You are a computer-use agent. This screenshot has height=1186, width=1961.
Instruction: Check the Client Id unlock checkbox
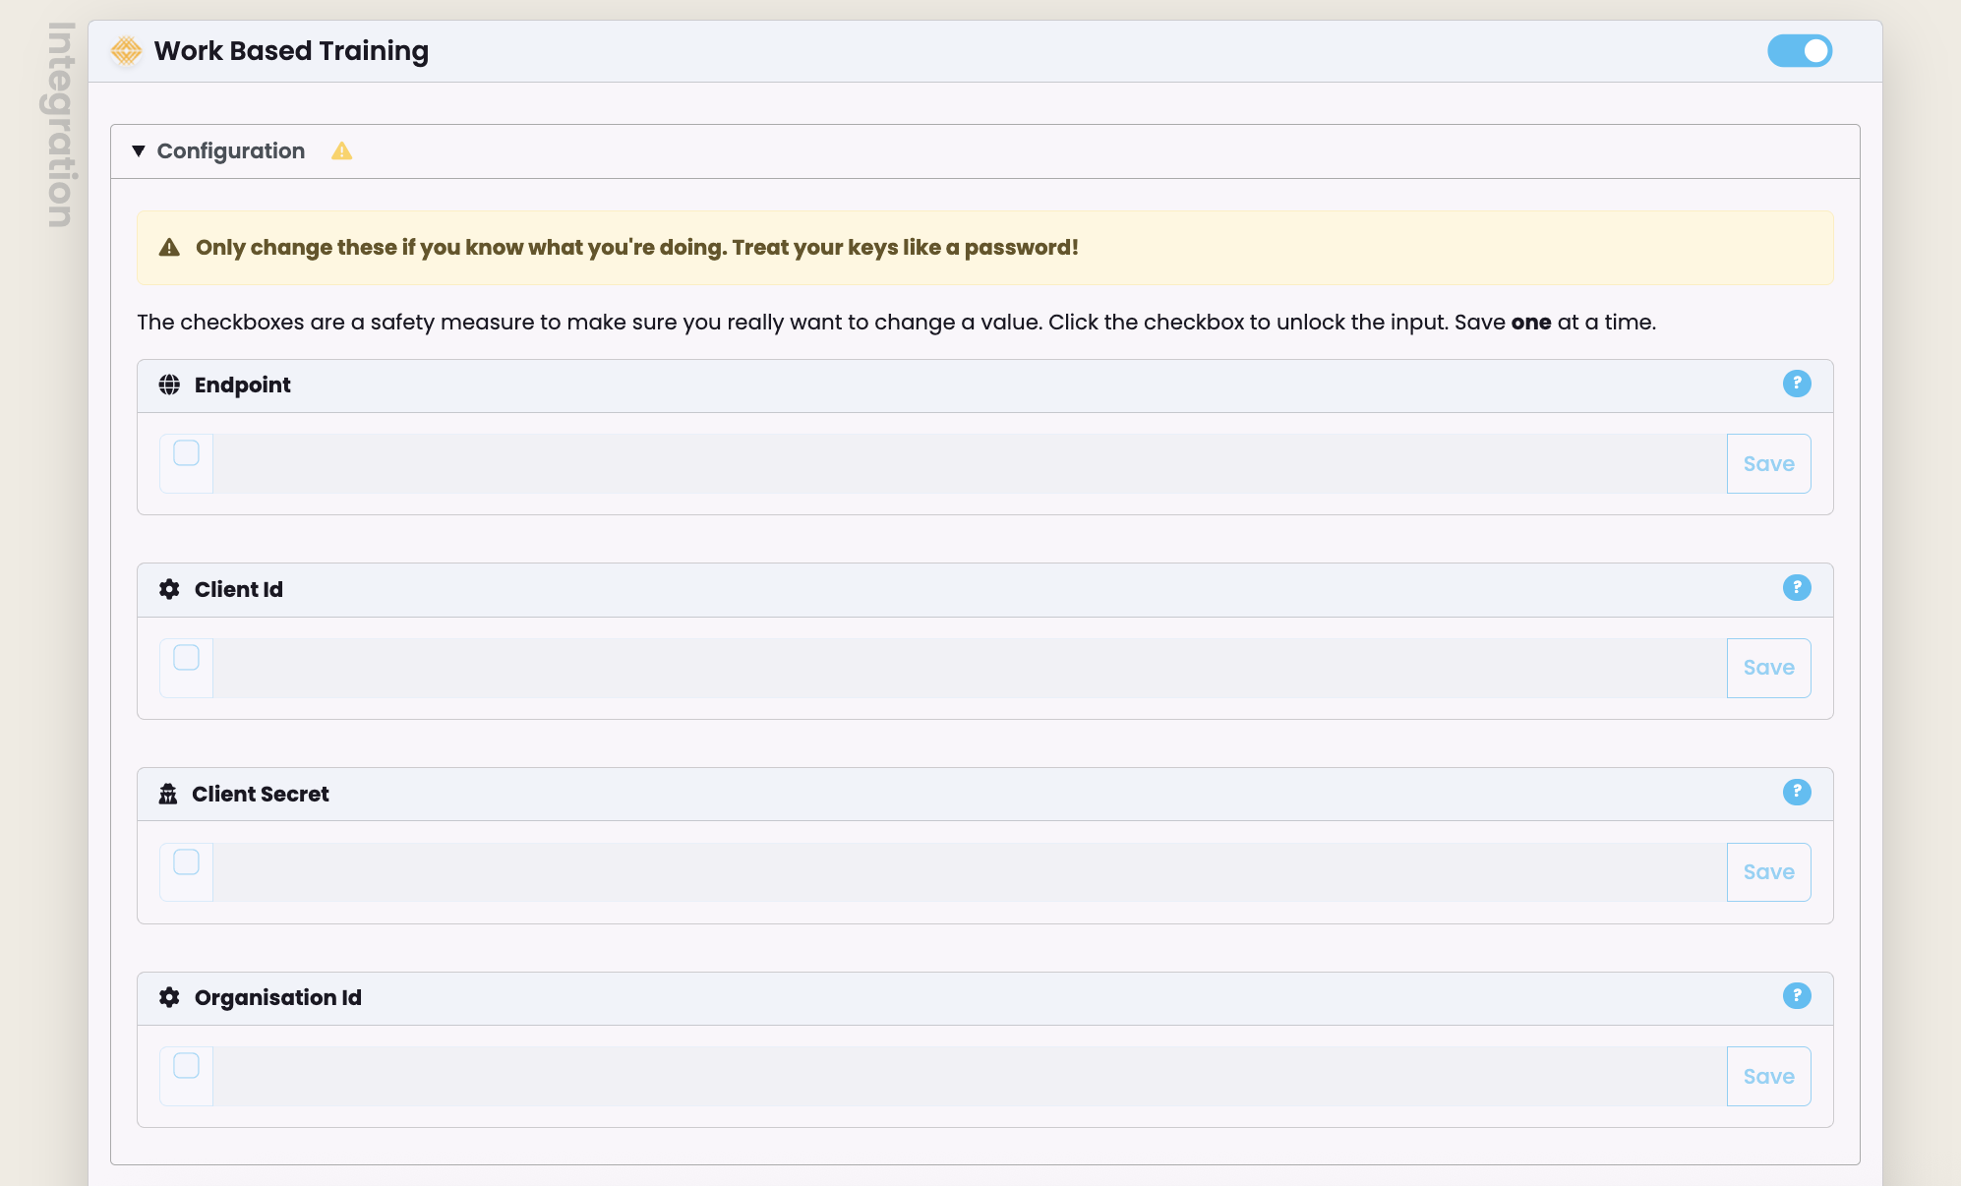tap(186, 658)
